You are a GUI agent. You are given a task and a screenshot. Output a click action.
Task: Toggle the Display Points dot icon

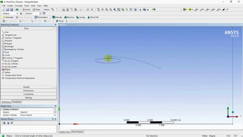coord(148,10)
